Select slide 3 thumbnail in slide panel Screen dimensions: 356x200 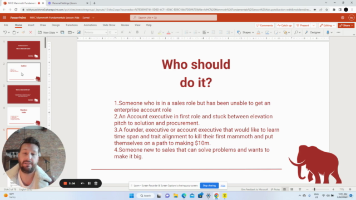tap(23, 94)
